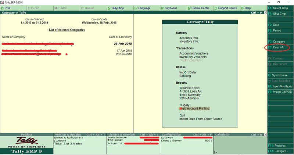Click F3: Company button

tap(280, 42)
